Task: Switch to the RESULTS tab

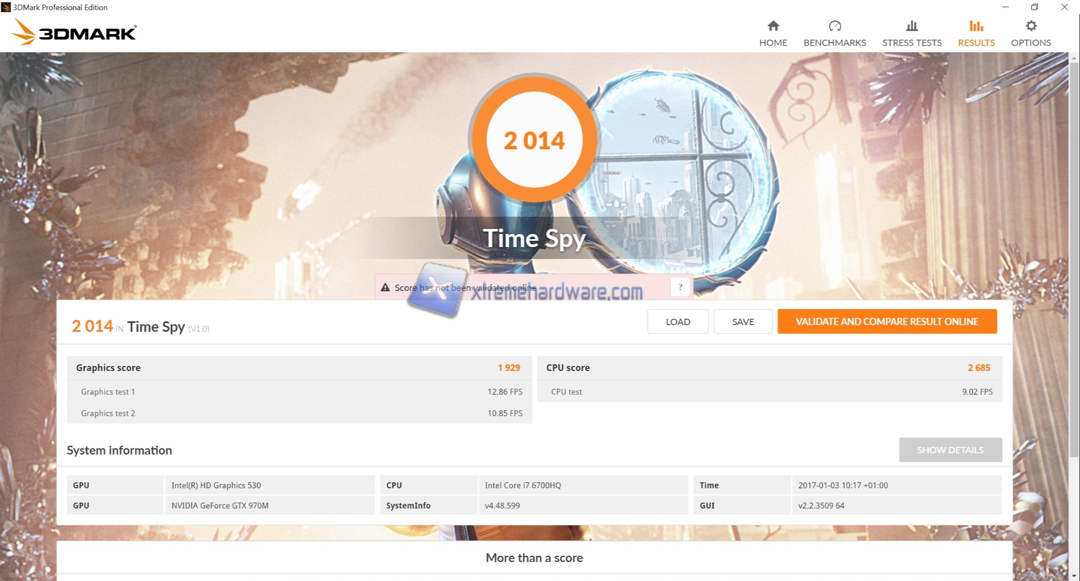Action: pyautogui.click(x=976, y=42)
